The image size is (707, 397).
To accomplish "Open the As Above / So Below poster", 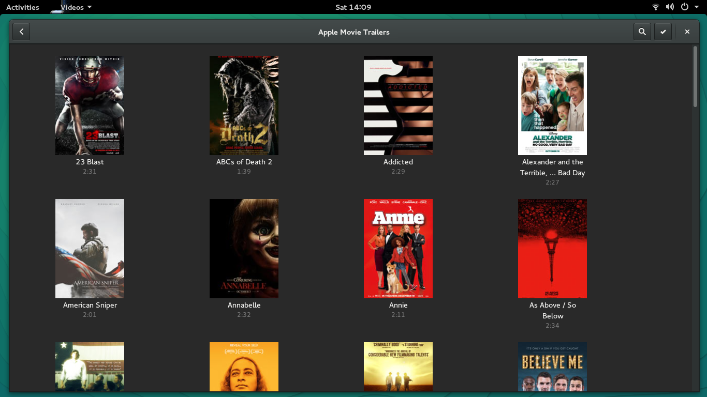I will point(552,249).
